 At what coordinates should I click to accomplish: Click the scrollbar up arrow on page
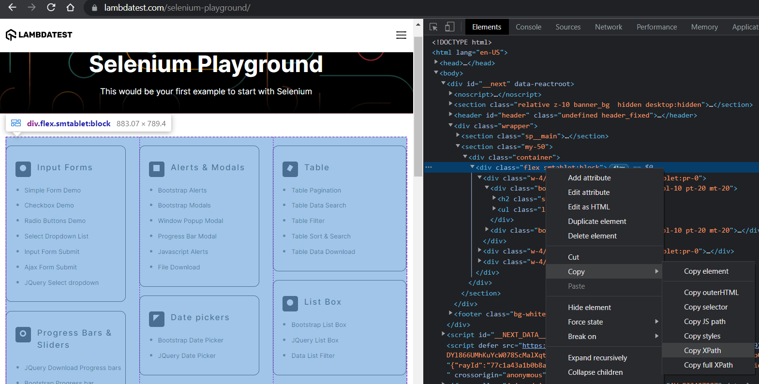[x=418, y=24]
